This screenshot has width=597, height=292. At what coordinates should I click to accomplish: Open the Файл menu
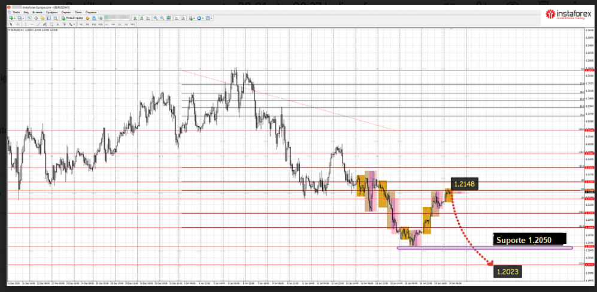point(16,13)
